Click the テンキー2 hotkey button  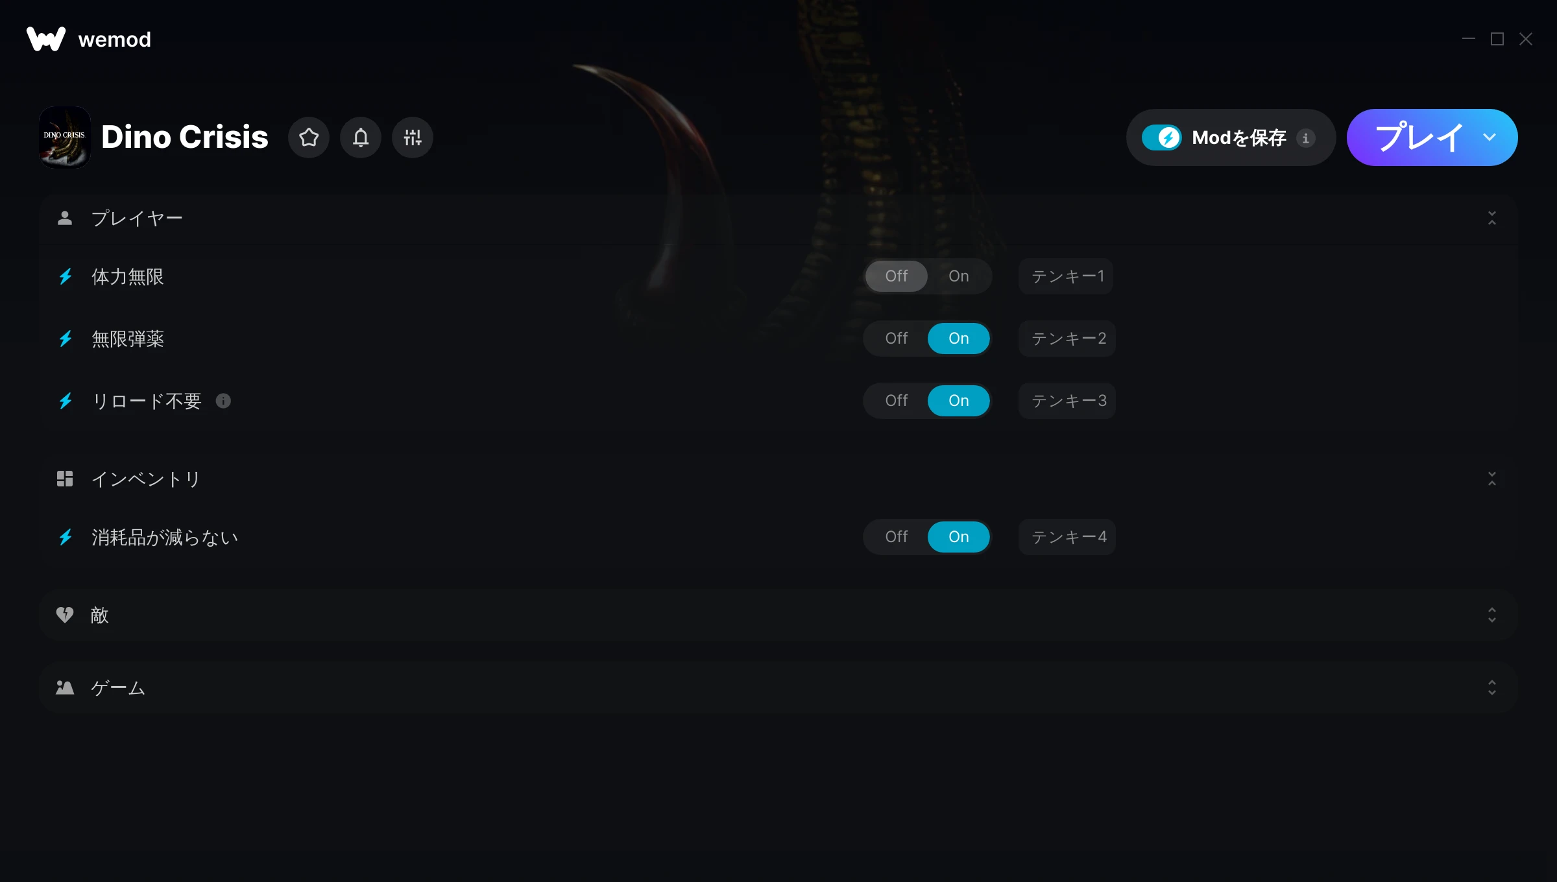click(x=1068, y=339)
